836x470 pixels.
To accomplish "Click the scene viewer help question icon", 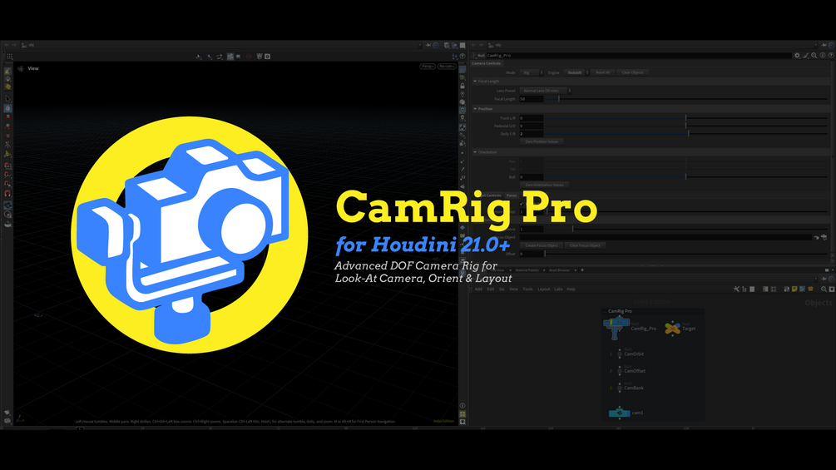I will pos(463,56).
